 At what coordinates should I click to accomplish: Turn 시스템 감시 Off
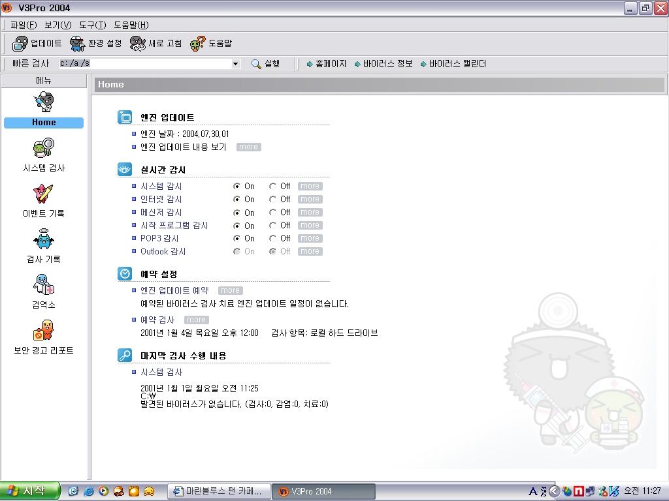pyautogui.click(x=272, y=186)
